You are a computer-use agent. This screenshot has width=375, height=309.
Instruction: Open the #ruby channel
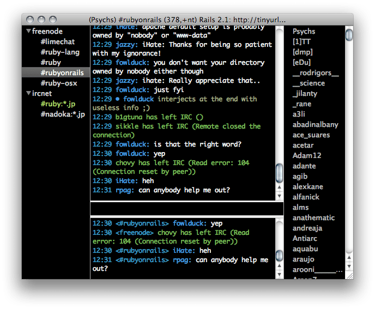click(x=51, y=63)
